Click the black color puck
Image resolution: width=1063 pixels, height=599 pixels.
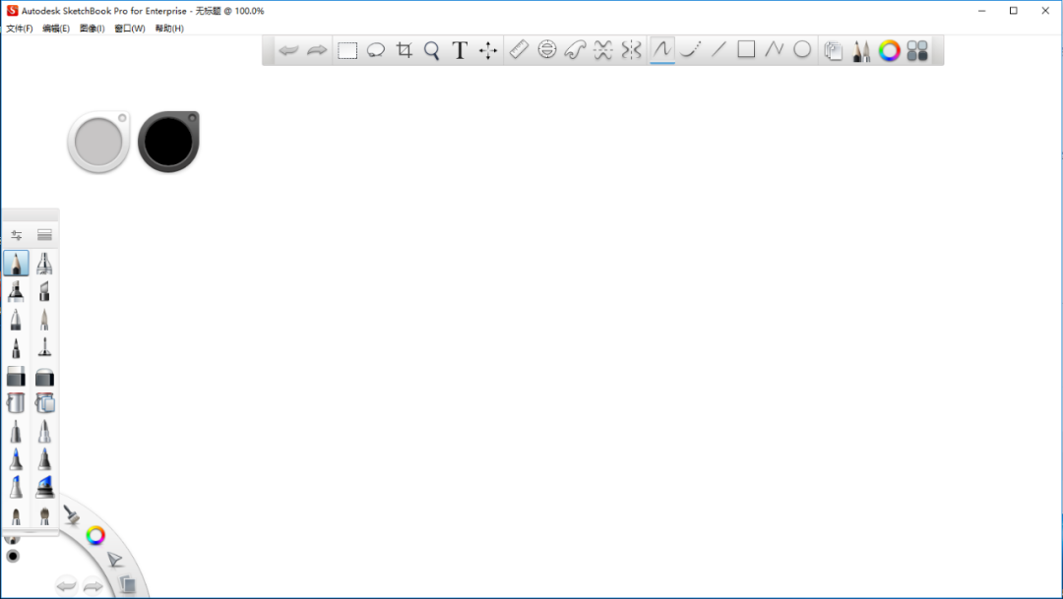point(169,142)
